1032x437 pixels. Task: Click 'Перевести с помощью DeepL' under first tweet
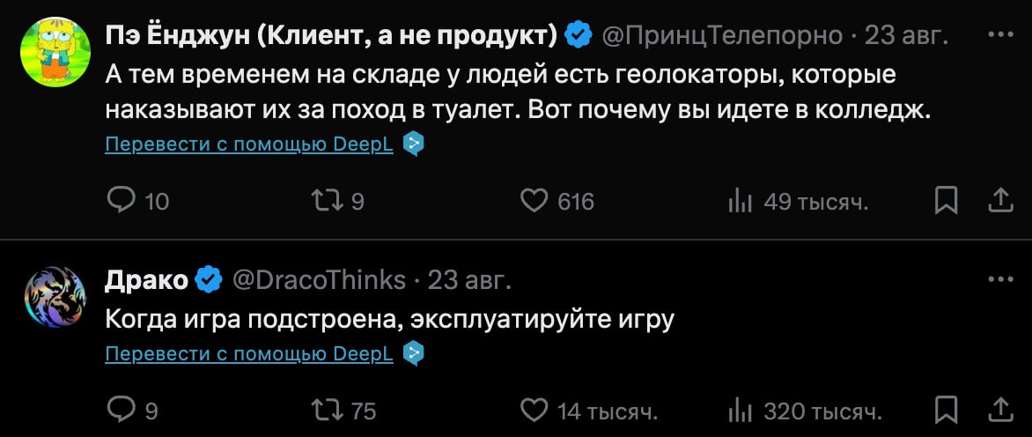click(249, 144)
